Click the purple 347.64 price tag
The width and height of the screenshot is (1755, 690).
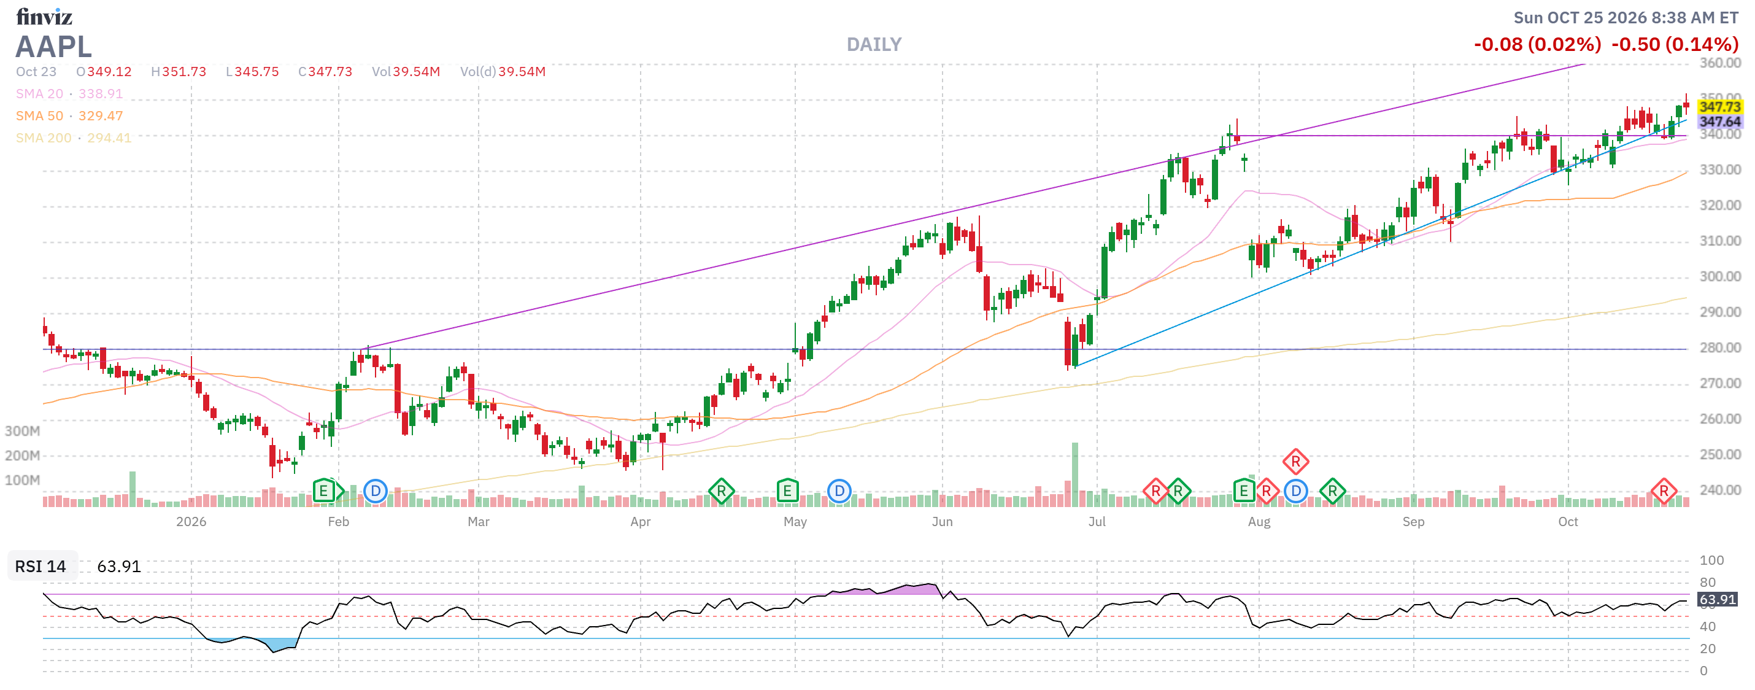pos(1719,122)
